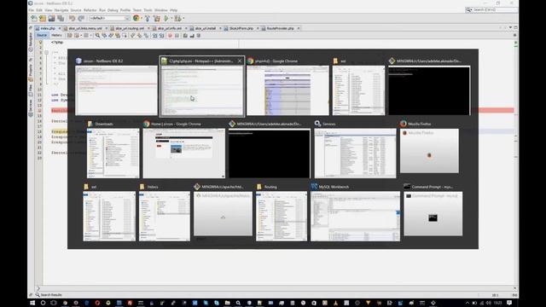Open the <default> configuration combo box
The image size is (546, 307).
109,18
